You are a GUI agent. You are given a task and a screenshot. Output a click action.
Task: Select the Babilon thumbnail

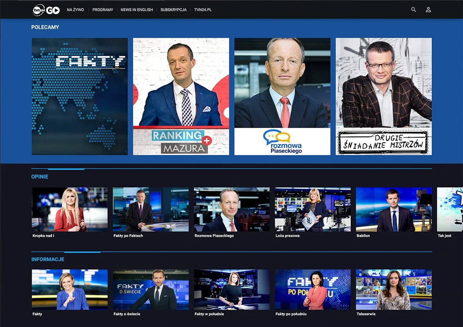tap(394, 209)
